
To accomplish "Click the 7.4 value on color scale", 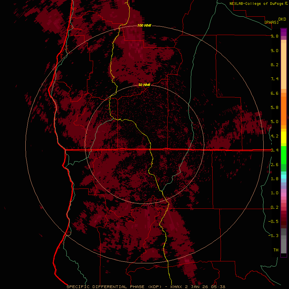I will tap(275, 79).
